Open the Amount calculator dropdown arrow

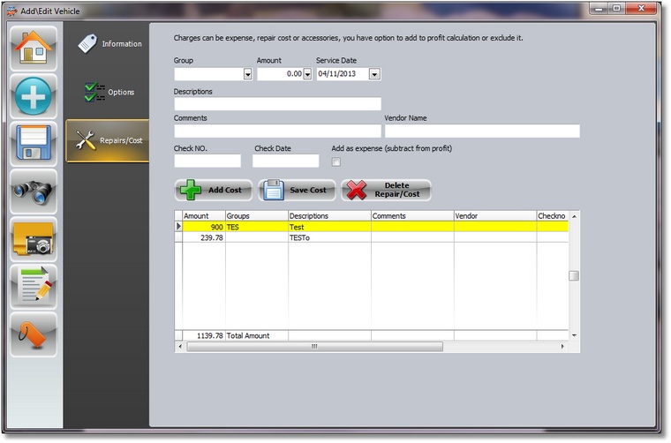(307, 74)
